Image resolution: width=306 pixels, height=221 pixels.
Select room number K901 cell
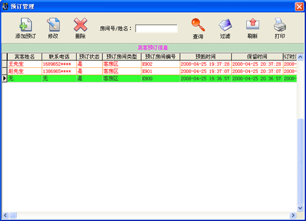[x=160, y=71]
